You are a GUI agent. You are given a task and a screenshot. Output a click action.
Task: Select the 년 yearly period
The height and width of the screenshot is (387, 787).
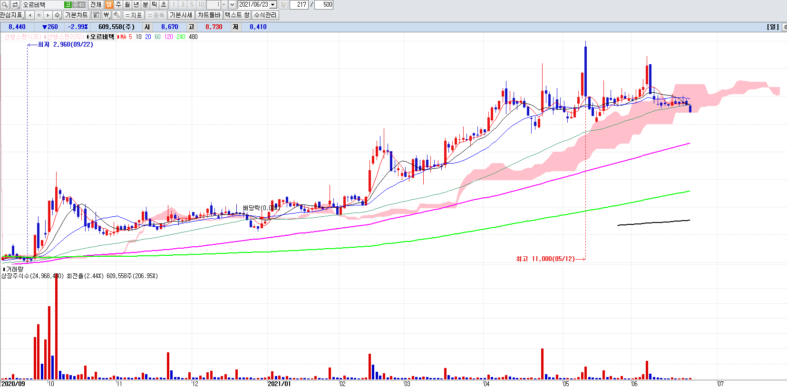pos(136,4)
